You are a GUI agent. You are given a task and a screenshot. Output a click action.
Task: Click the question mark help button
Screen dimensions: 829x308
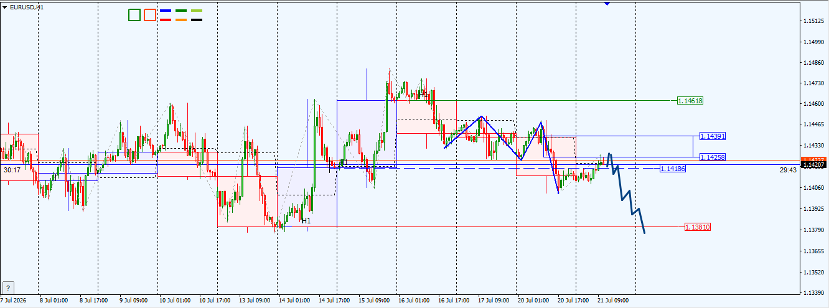(8, 287)
